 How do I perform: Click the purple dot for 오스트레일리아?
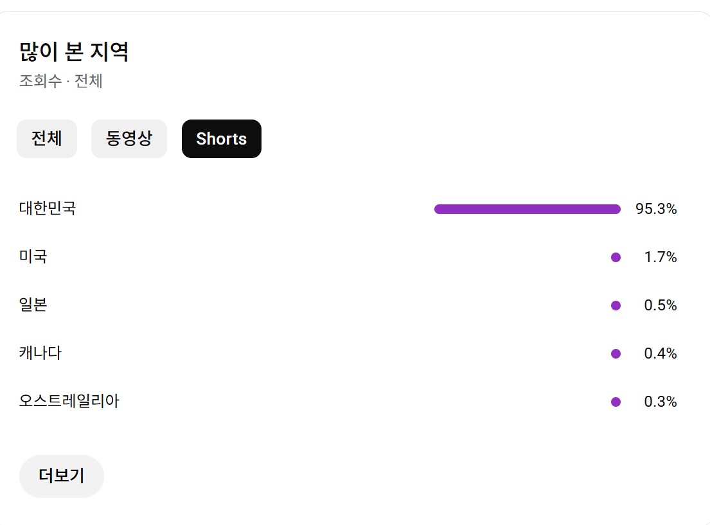click(x=616, y=402)
